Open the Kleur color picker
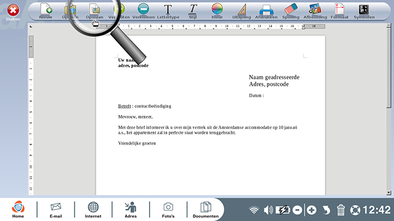The height and width of the screenshot is (221, 394). click(x=217, y=12)
